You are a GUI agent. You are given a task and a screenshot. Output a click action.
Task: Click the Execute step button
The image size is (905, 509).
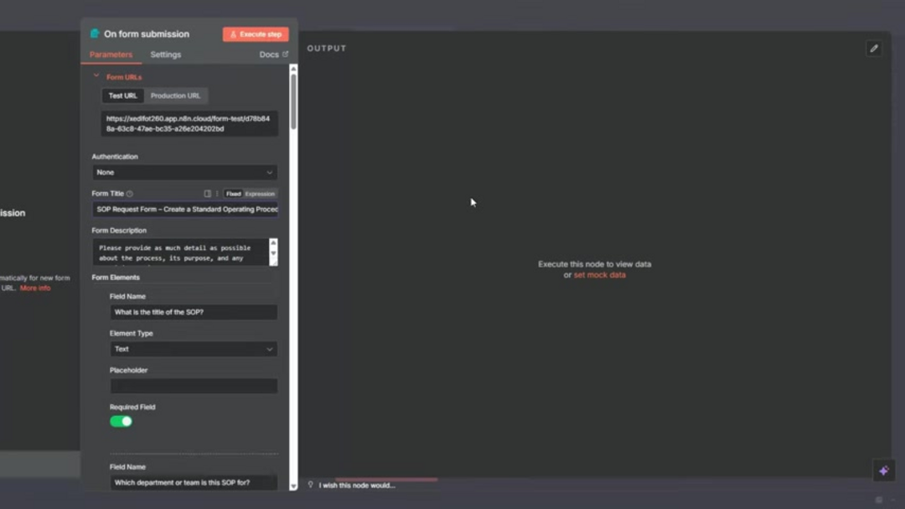click(x=255, y=34)
